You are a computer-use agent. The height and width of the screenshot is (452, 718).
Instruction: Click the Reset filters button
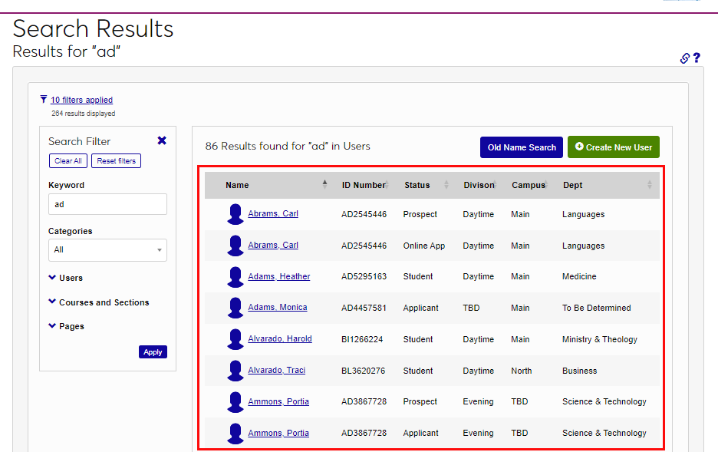116,161
